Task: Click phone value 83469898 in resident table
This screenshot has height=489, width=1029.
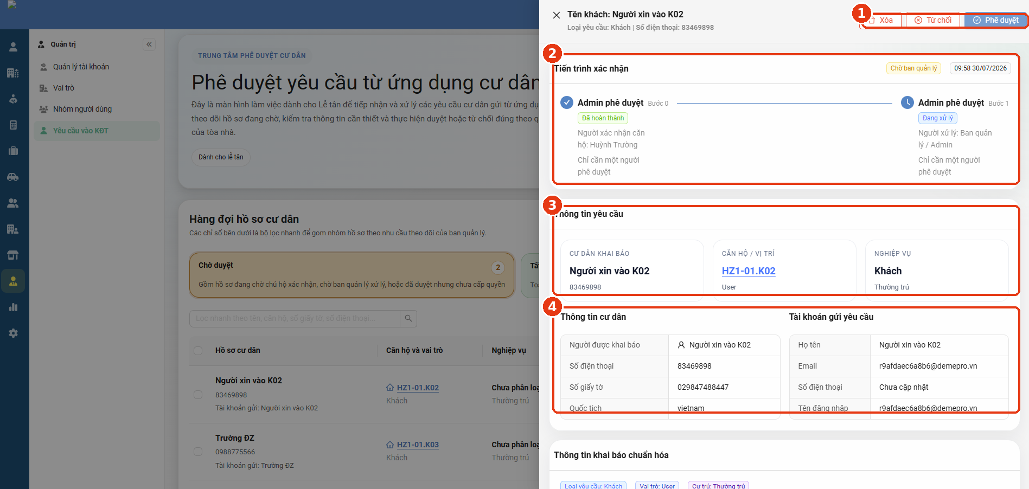Action: pyautogui.click(x=694, y=366)
